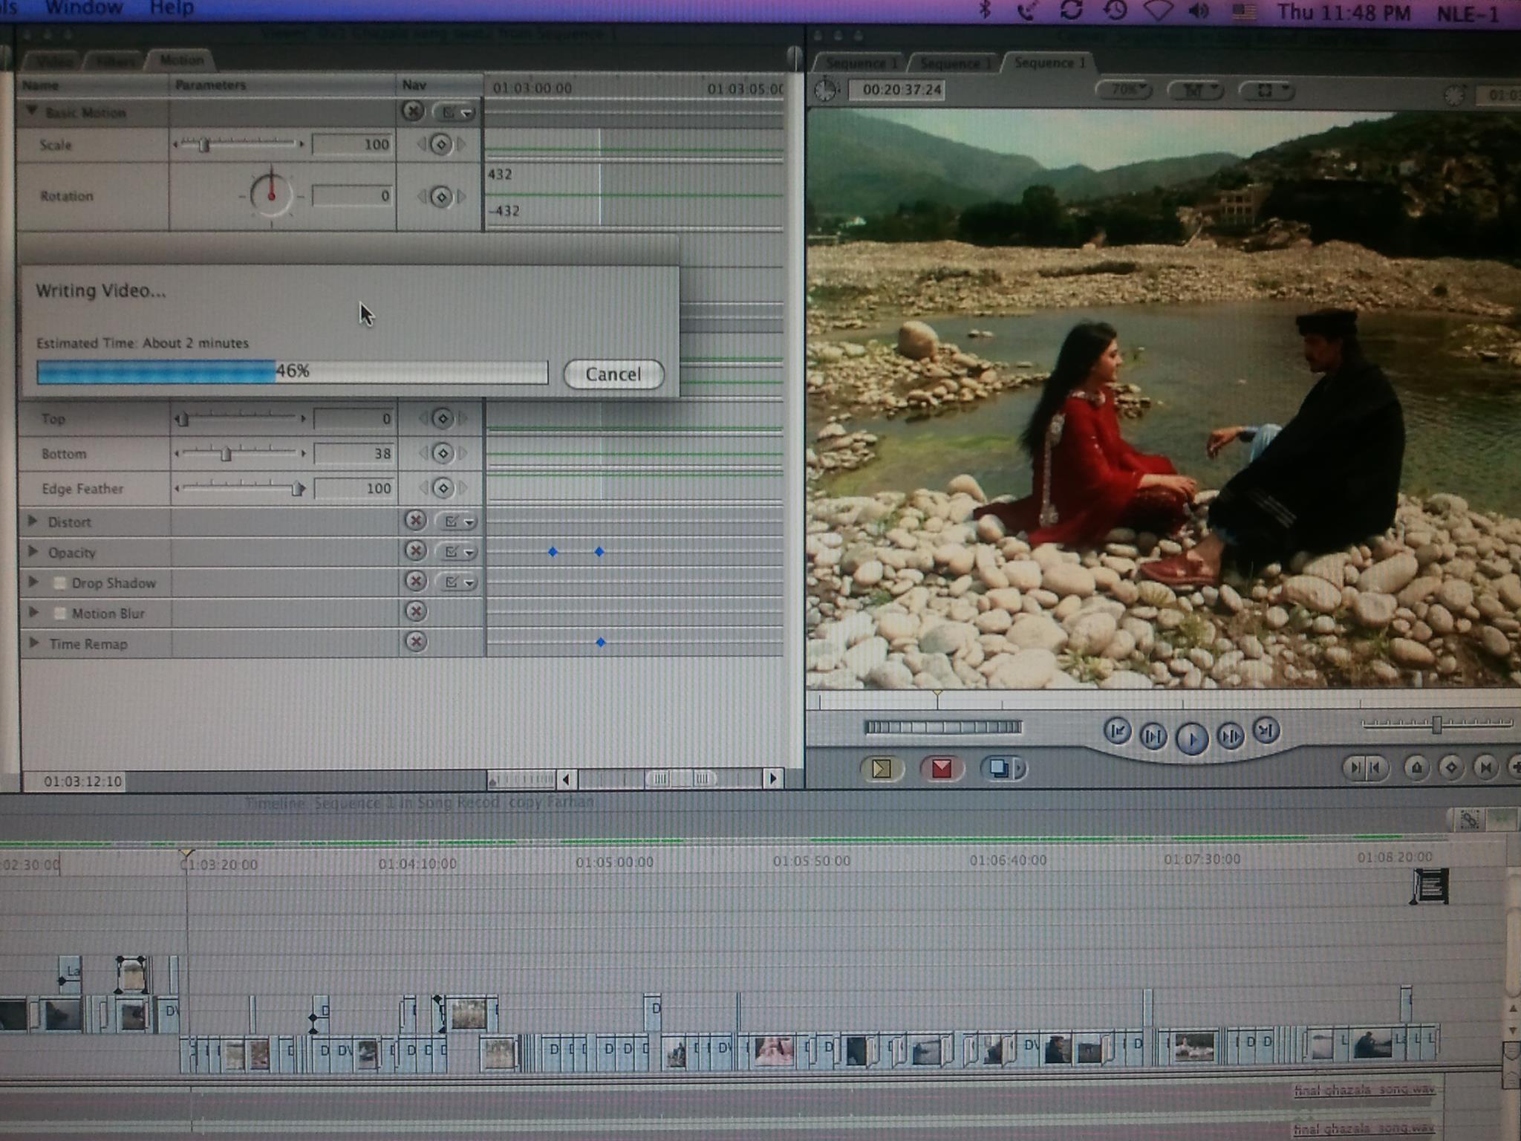Click the Viewer current timecode 01:03:12:10

(x=82, y=781)
